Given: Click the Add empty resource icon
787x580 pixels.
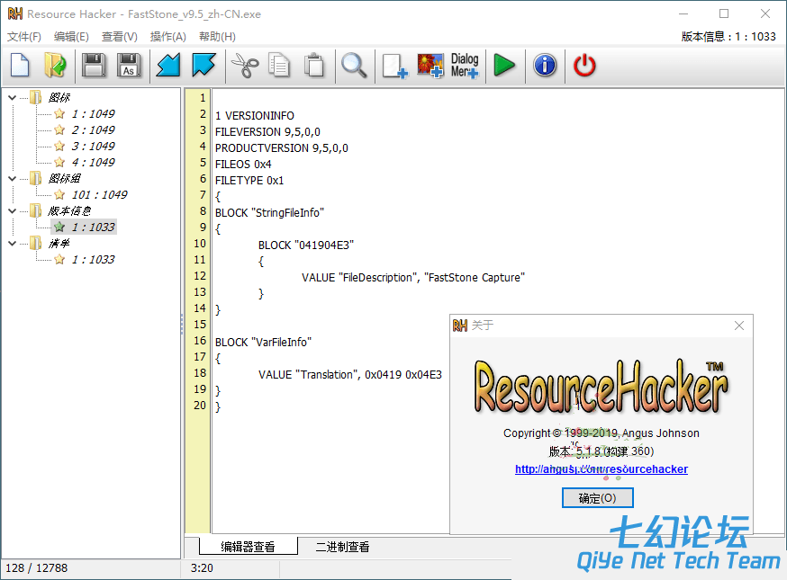Looking at the screenshot, I should pyautogui.click(x=394, y=65).
